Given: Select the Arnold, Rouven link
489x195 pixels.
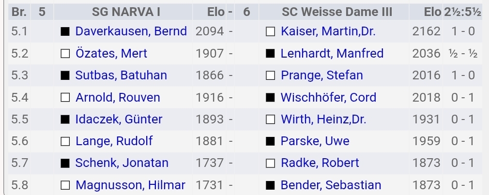Looking at the screenshot, I should pos(118,97).
